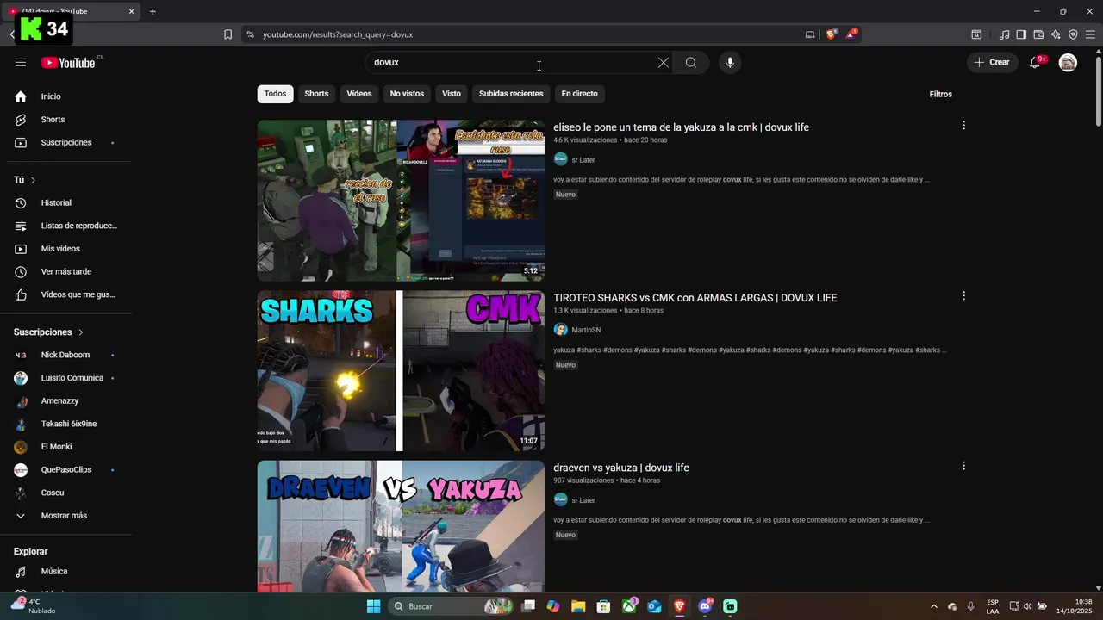Screen dimensions: 1103x620
Task: Open more options for draeven vs yakuza video
Action: [963, 466]
